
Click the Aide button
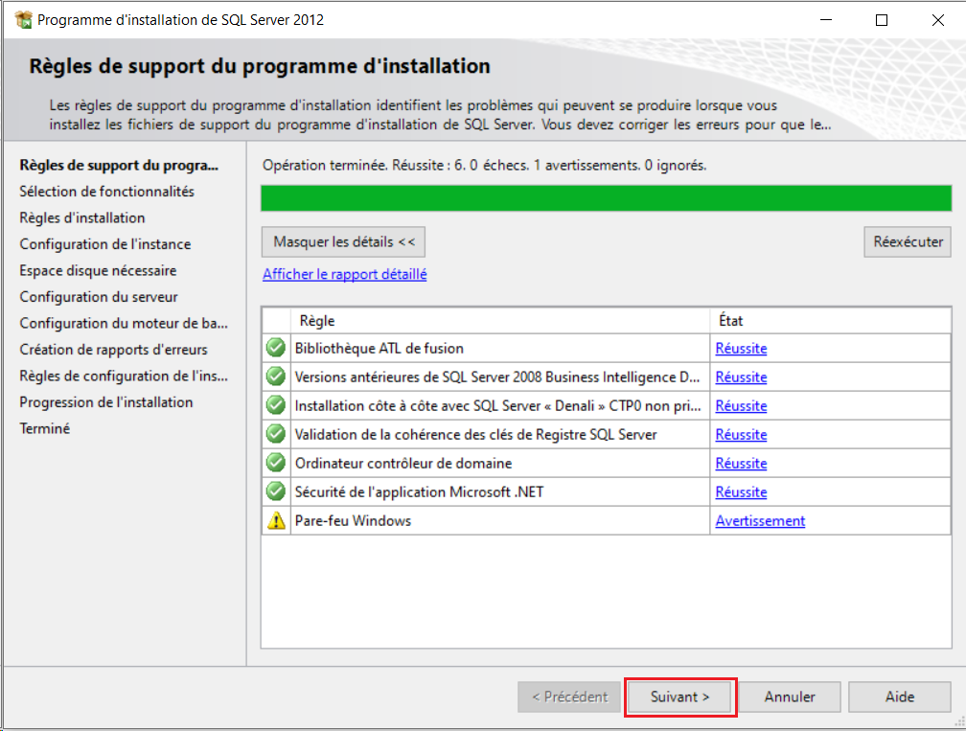pos(900,697)
